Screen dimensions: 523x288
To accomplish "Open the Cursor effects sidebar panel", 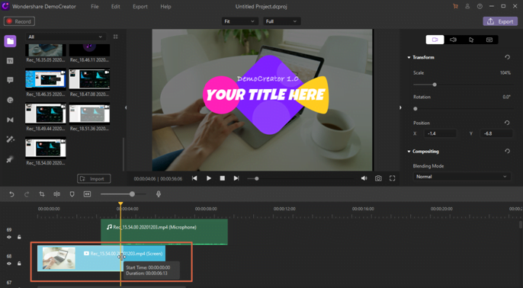I will pos(10,159).
